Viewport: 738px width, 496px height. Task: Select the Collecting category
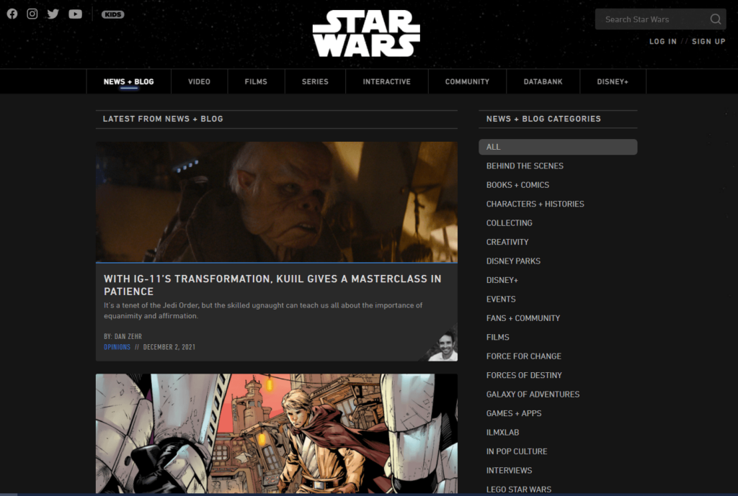click(x=509, y=223)
